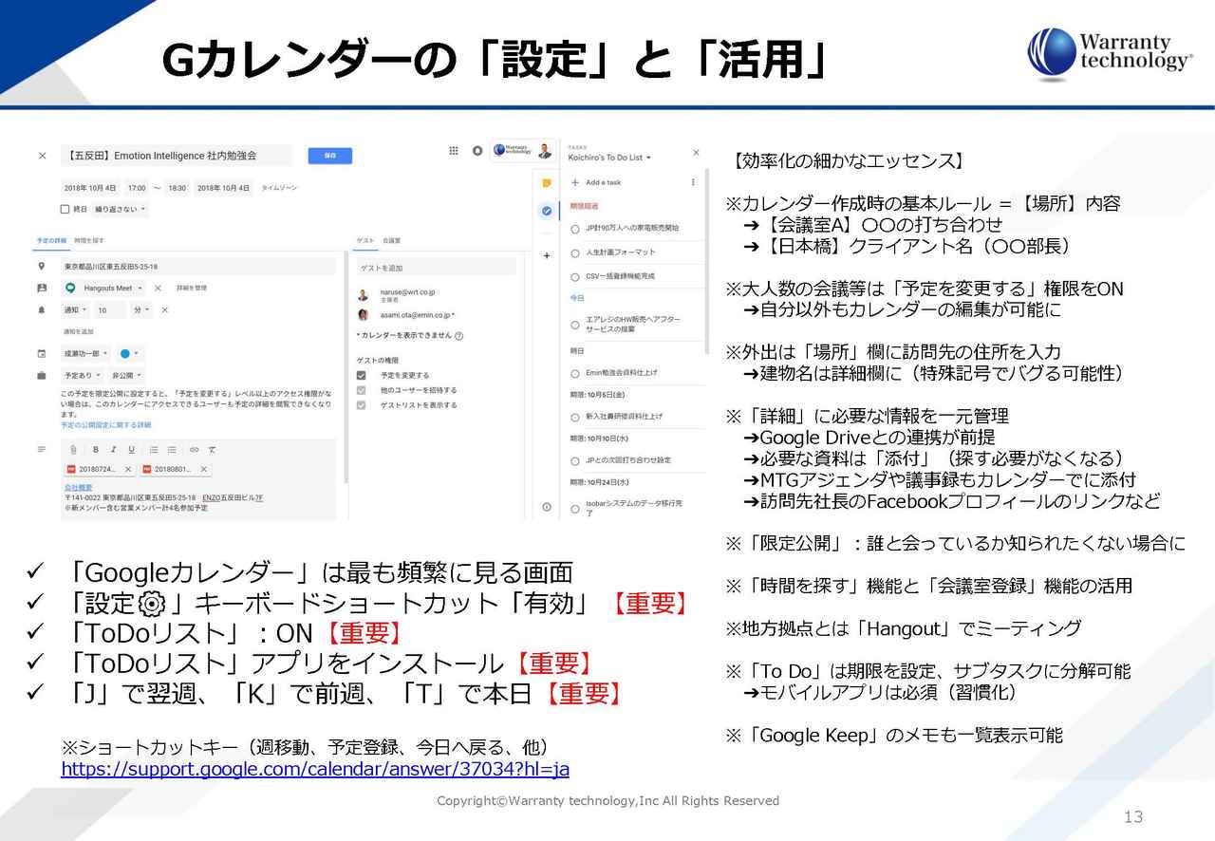The image size is (1215, 841).
Task: Click the collapse side panel icon at bottom
Action: 546,508
